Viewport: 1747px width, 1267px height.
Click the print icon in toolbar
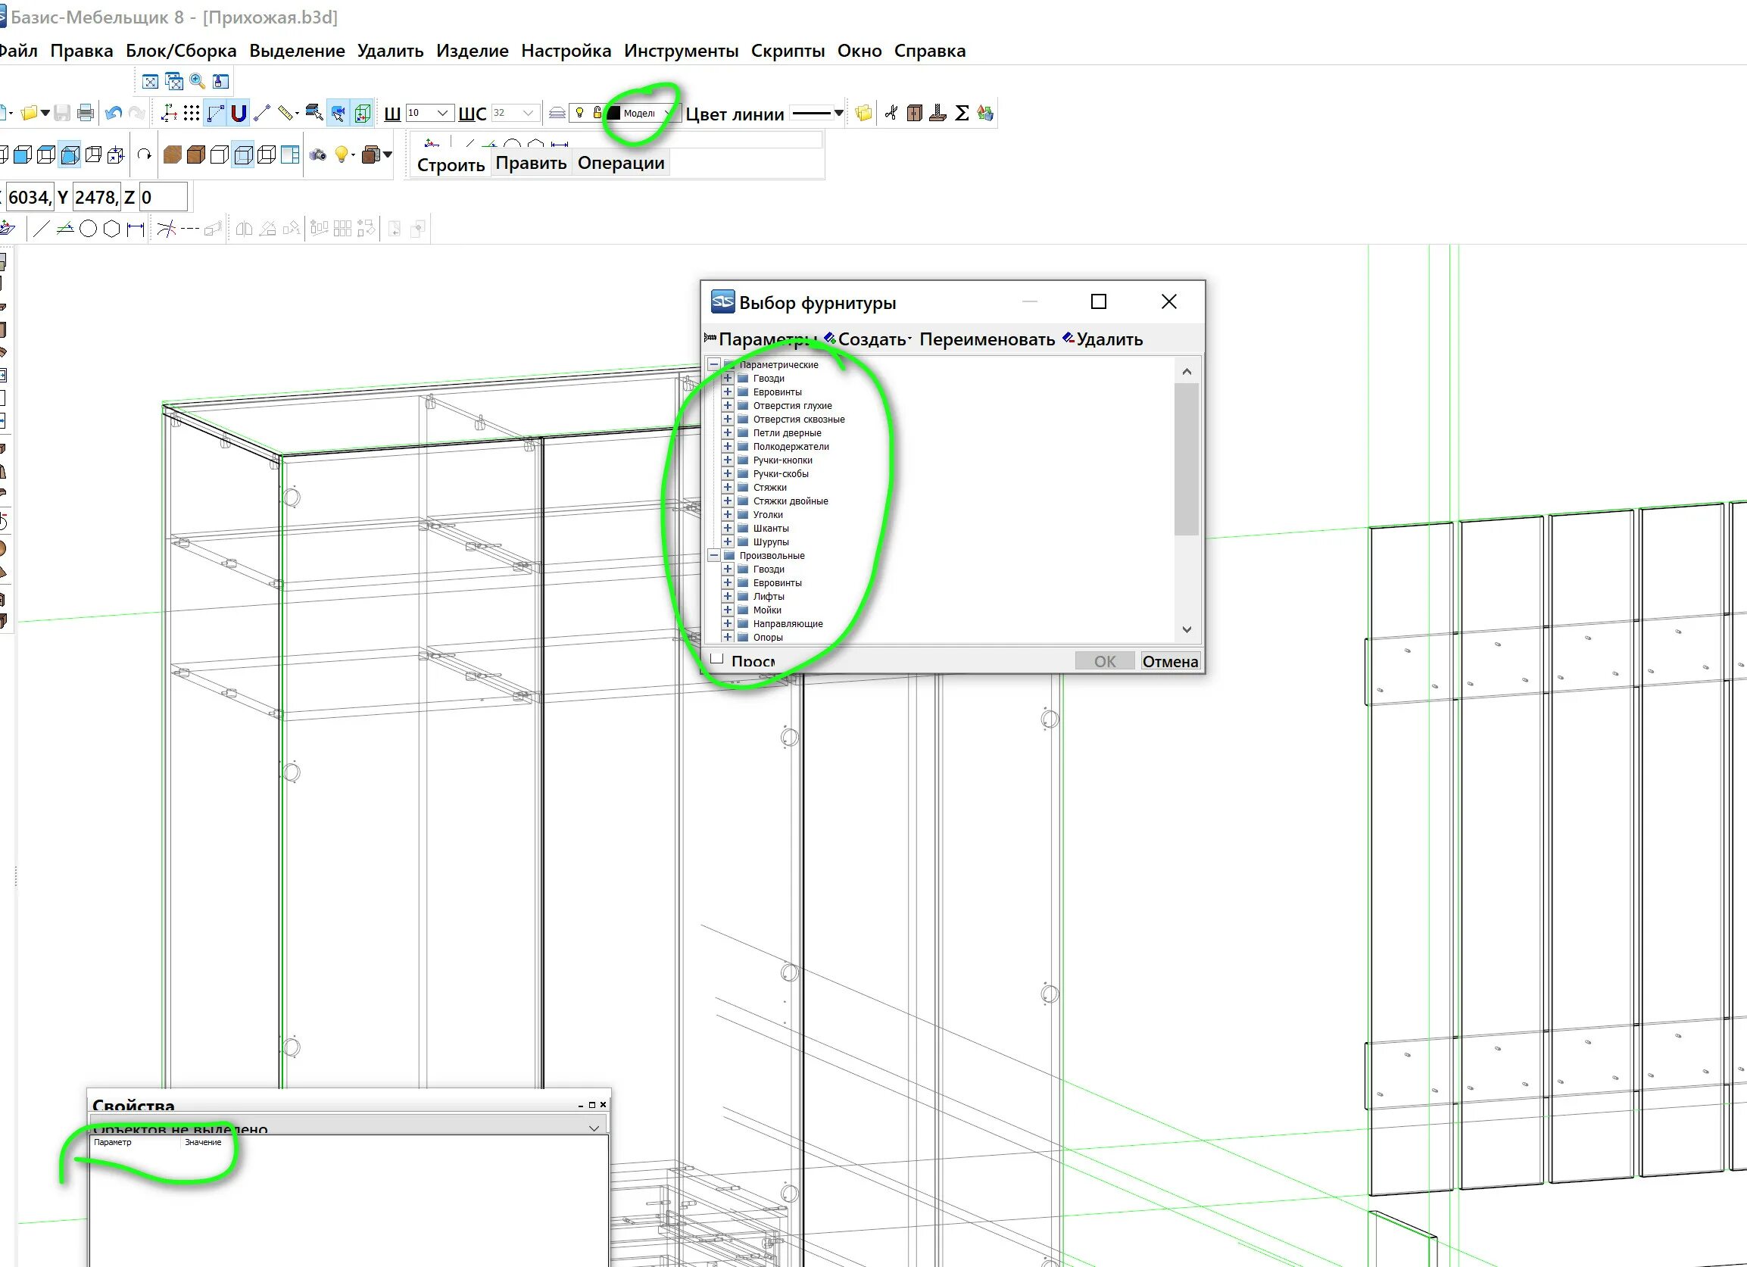tap(86, 114)
